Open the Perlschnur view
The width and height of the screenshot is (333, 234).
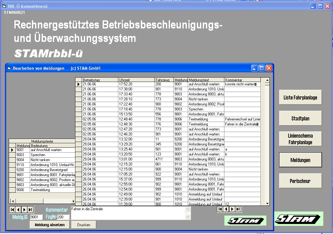click(300, 181)
